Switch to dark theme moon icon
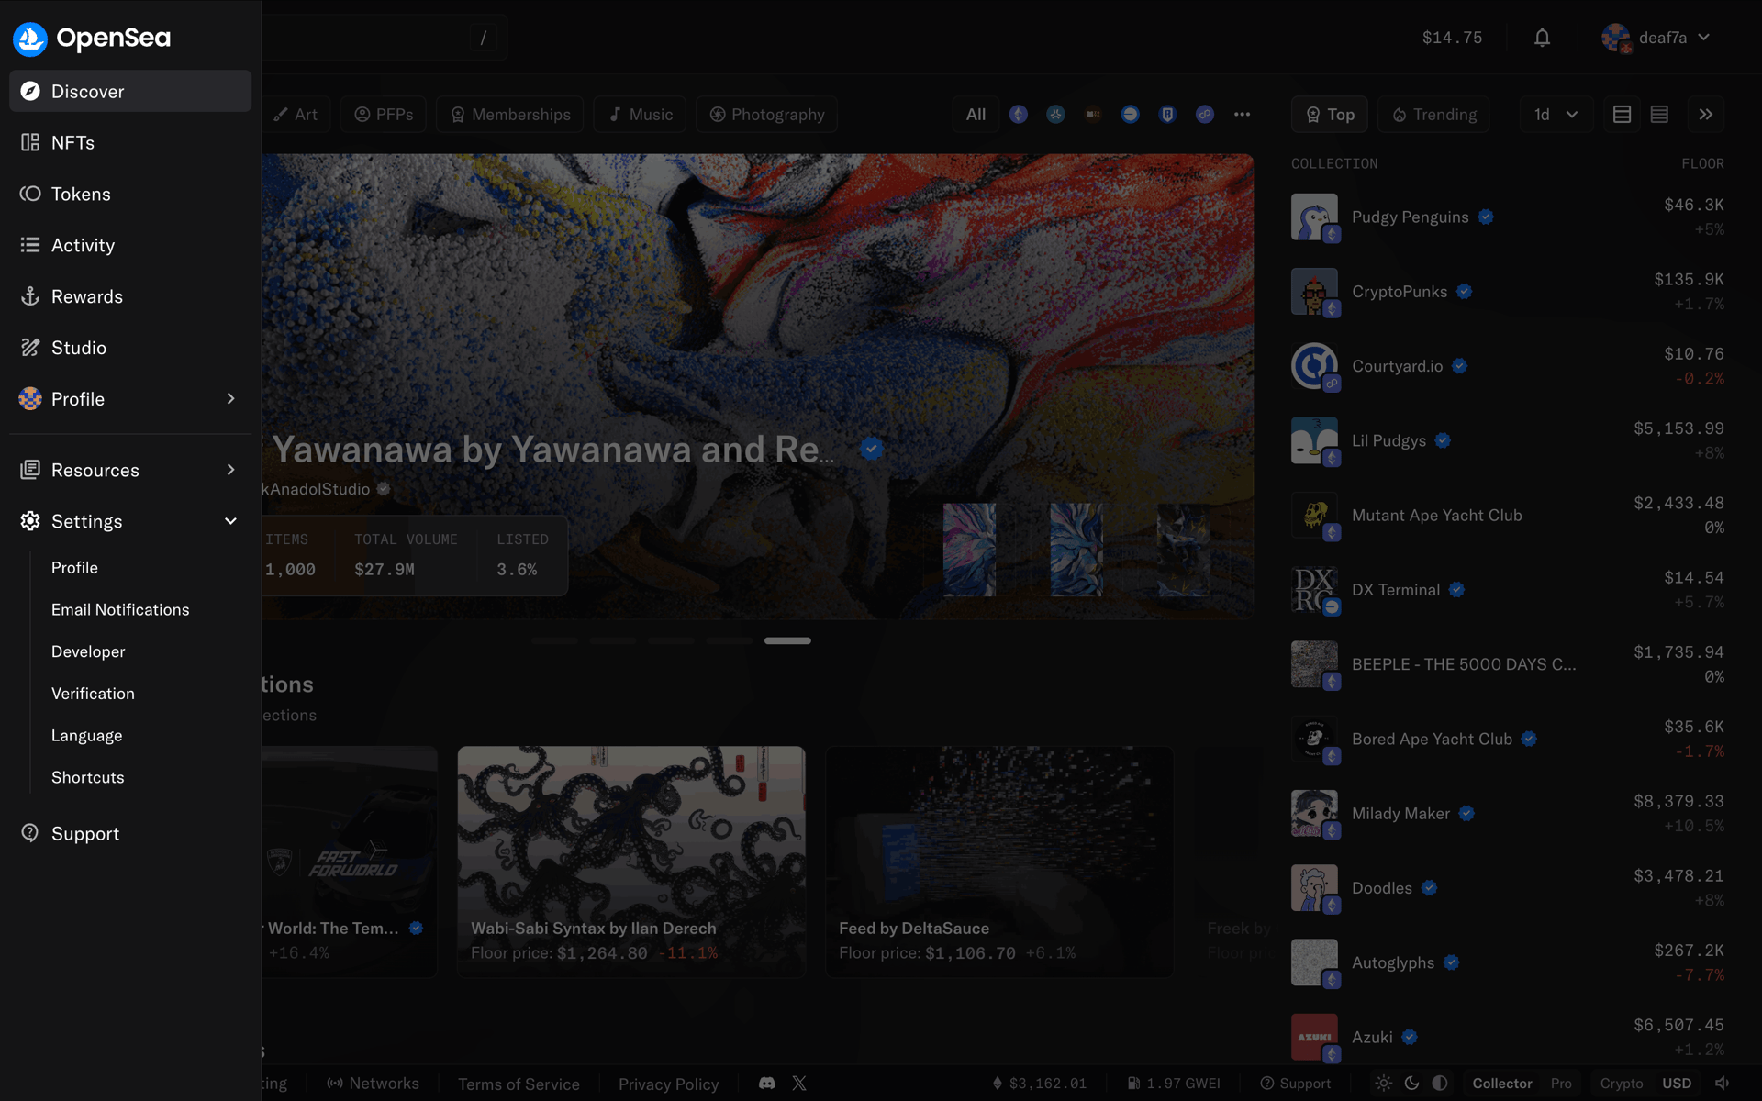 [1412, 1084]
